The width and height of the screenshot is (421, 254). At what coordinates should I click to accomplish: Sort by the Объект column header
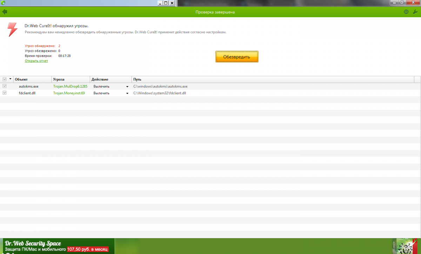point(32,80)
